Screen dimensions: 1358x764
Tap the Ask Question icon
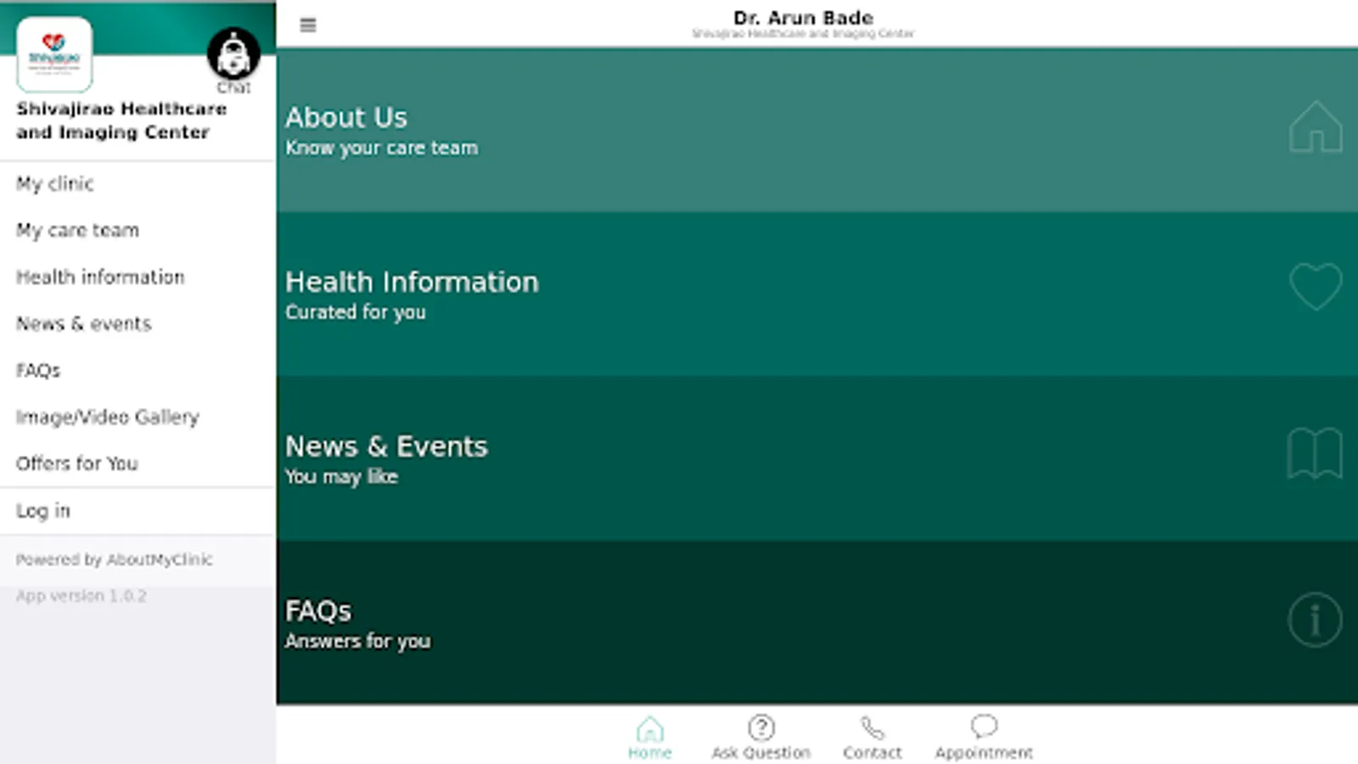click(761, 727)
